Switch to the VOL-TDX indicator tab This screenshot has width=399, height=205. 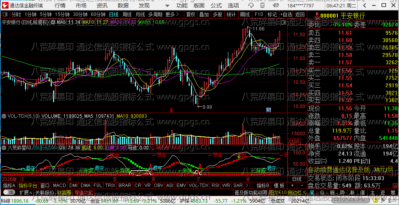[198, 185]
